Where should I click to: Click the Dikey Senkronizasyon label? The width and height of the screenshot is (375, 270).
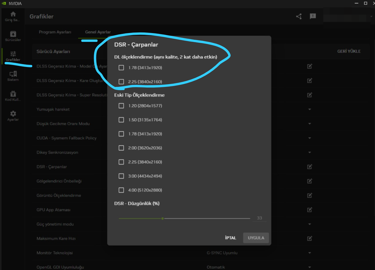tap(57, 152)
